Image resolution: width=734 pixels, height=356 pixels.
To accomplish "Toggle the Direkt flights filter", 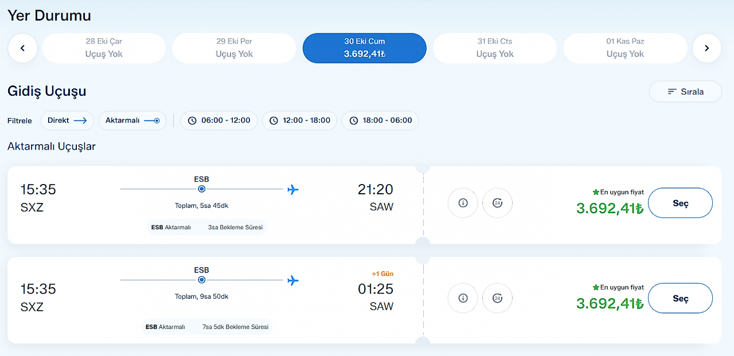I will (x=67, y=120).
